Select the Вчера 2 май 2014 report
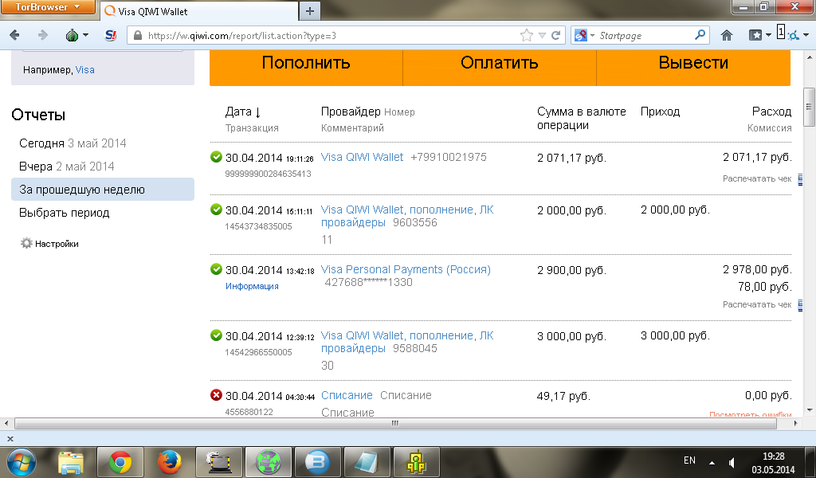Screen dimensions: 816x478 pyautogui.click(x=67, y=167)
